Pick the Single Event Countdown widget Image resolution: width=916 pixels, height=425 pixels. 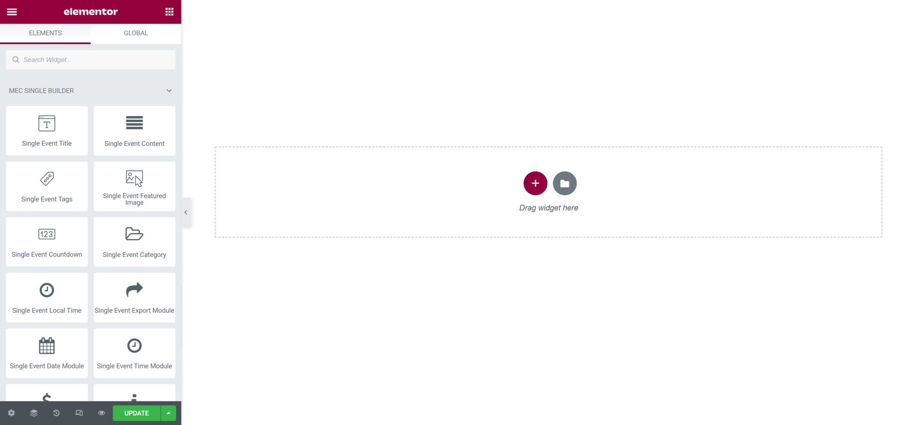[x=47, y=242]
